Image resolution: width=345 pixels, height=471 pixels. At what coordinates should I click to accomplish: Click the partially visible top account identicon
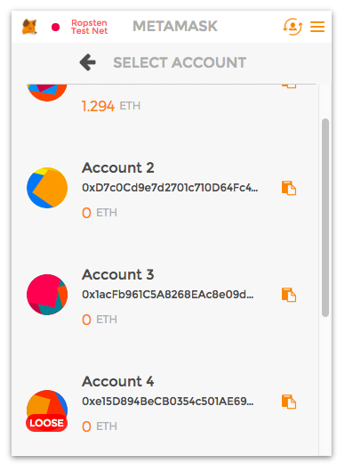tap(47, 93)
